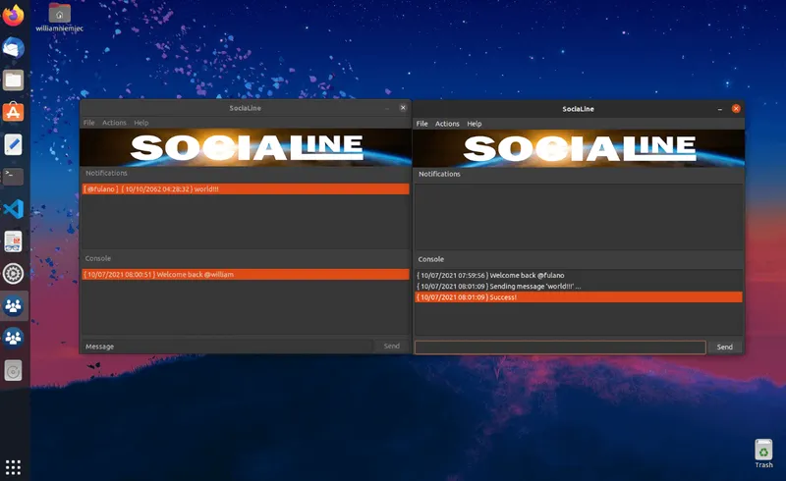Click the left SociaLine window title bar
Viewport: 786px width, 481px height.
(245, 108)
